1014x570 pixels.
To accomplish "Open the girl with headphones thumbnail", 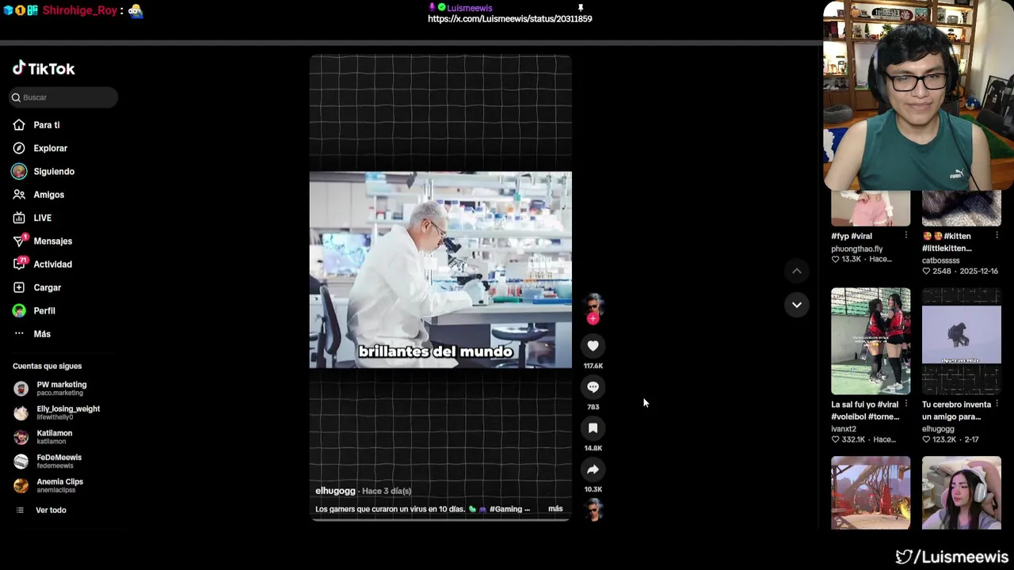I will coord(962,492).
